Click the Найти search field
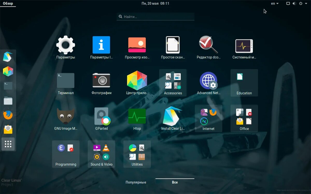Image resolution: width=311 pixels, height=194 pixels. coord(155,16)
